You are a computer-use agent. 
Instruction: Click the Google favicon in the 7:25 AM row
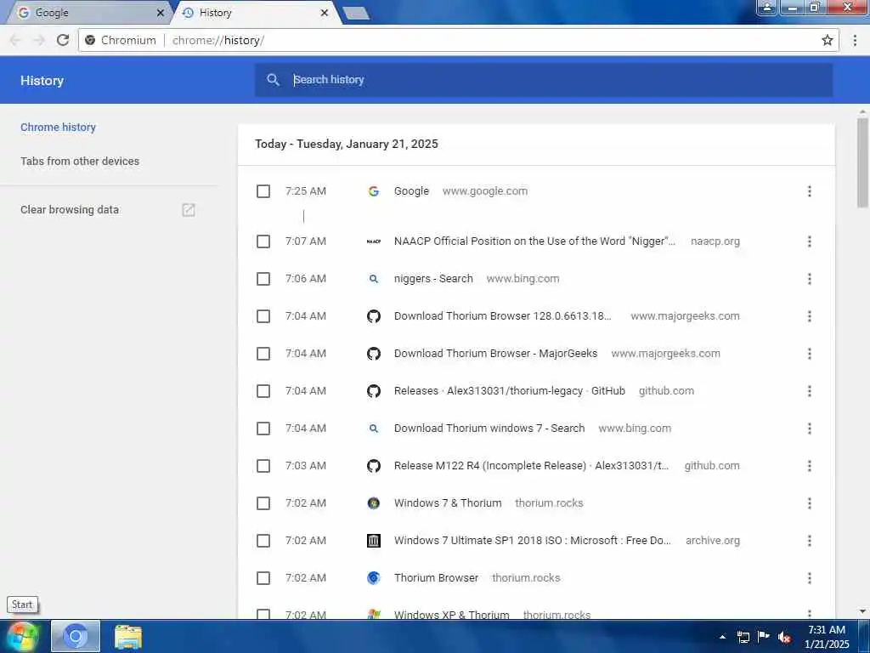[x=374, y=191]
